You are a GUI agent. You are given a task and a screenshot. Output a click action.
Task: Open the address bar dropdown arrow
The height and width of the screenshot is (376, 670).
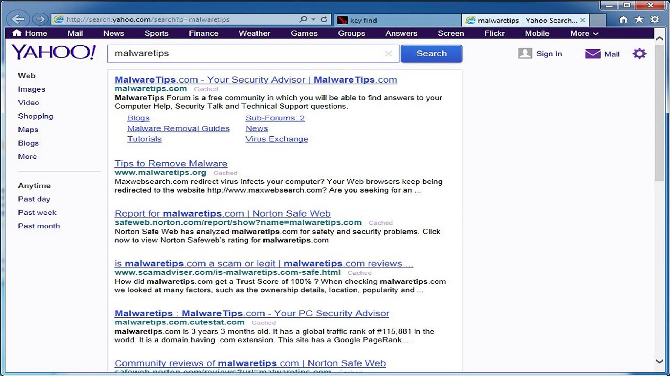[x=313, y=19]
